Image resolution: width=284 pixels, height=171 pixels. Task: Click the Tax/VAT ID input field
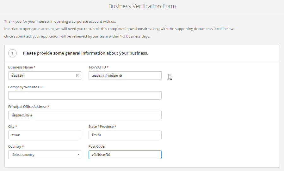coord(125,75)
